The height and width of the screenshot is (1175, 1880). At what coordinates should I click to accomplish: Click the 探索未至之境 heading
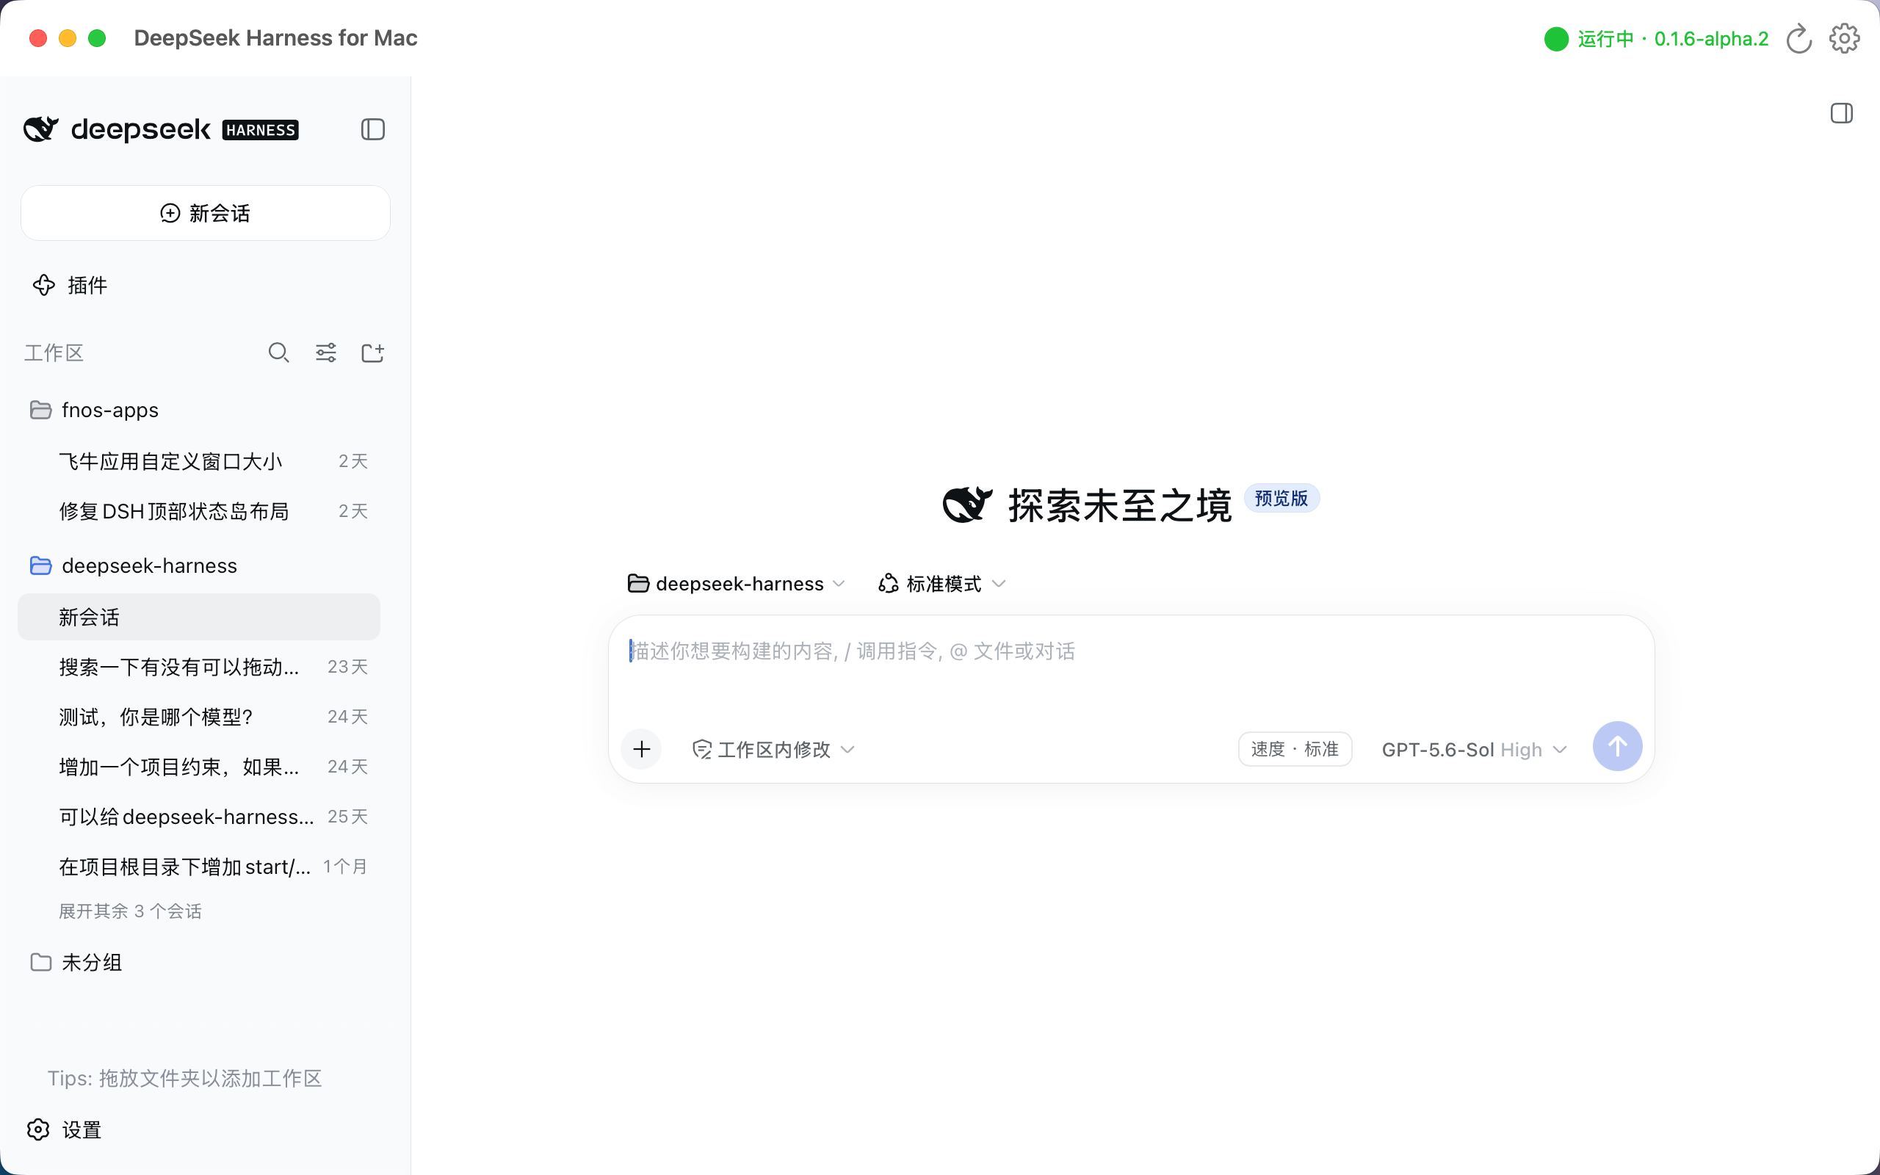[x=1119, y=505]
